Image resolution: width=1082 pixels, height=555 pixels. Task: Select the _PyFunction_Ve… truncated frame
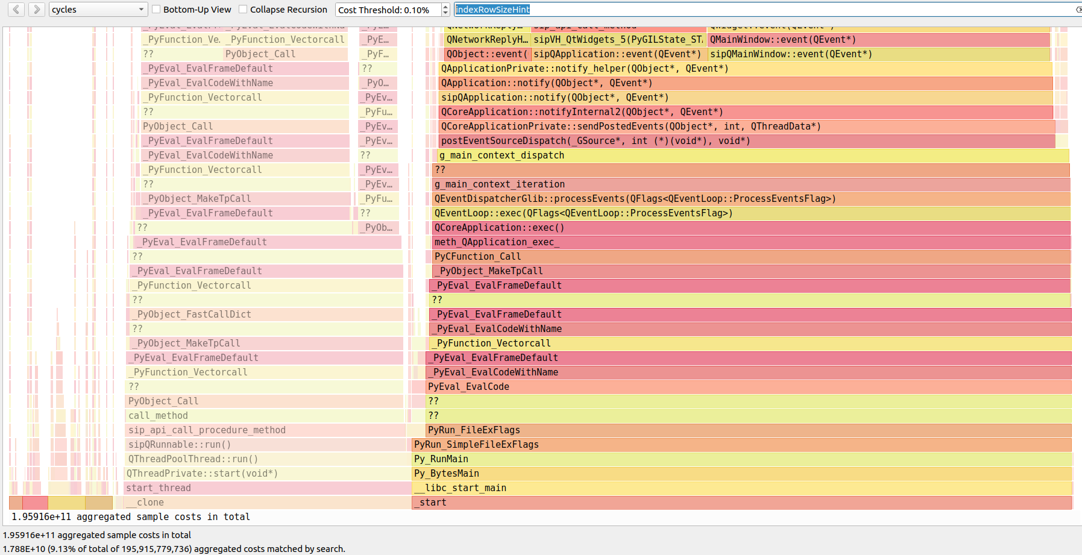[x=181, y=40]
